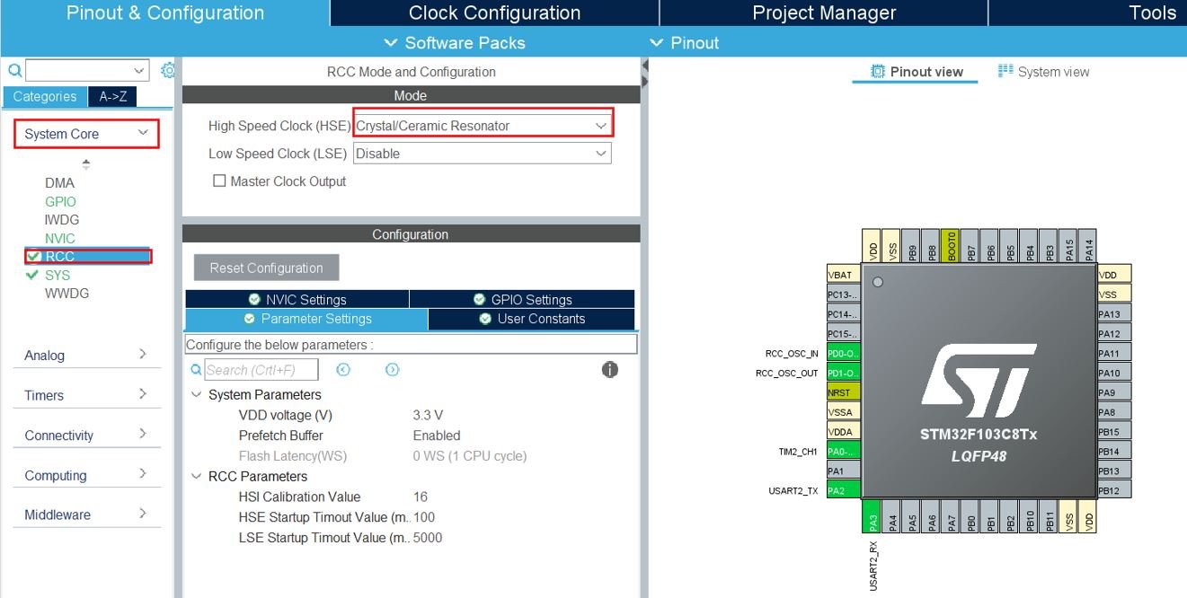Enable the Master Clock Output checkbox
This screenshot has height=598, width=1187.
coord(219,181)
